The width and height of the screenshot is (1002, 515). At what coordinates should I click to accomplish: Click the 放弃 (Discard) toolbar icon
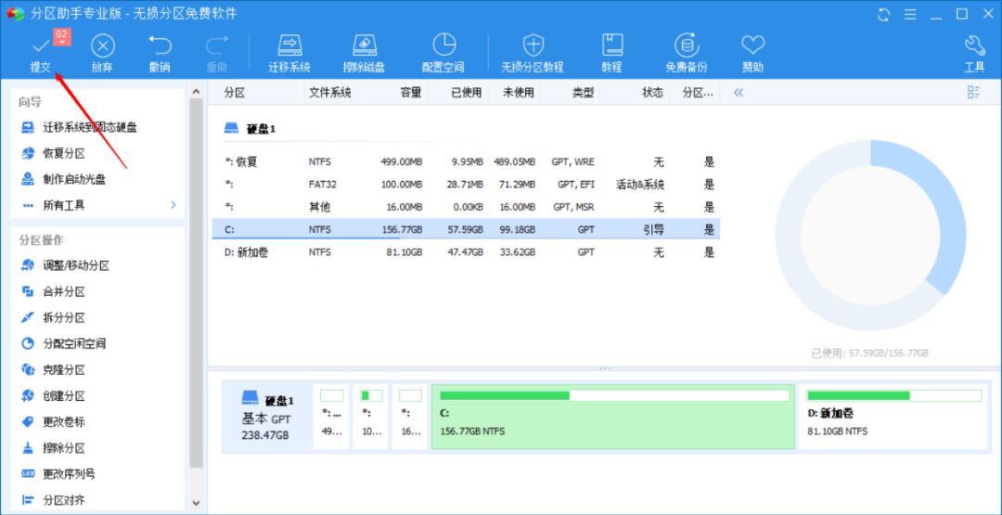pos(102,53)
